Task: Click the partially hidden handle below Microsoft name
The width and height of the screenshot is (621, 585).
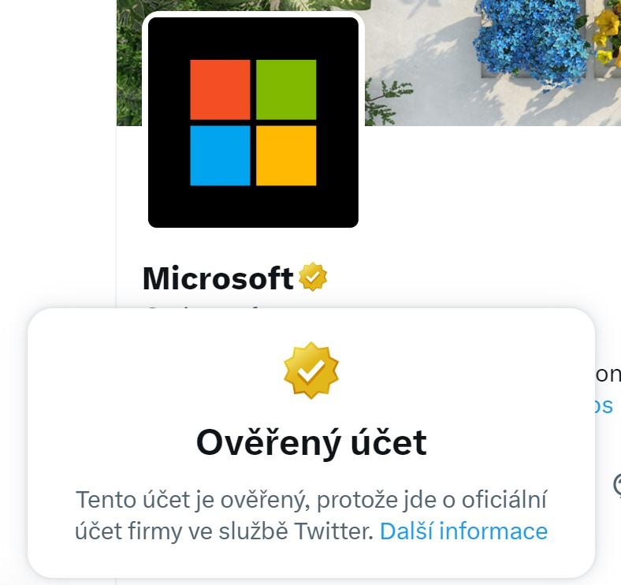Action: coord(202,307)
